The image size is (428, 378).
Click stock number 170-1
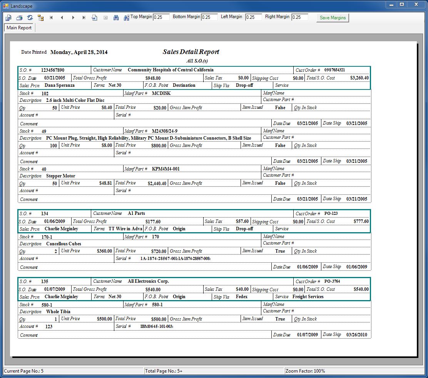click(x=47, y=237)
